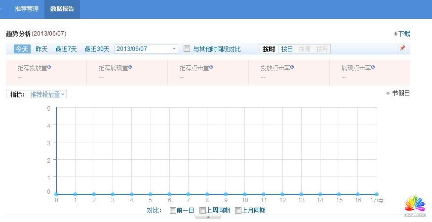Open the 2013/06/07 date dropdown
This screenshot has height=222, width=432.
coord(174,49)
